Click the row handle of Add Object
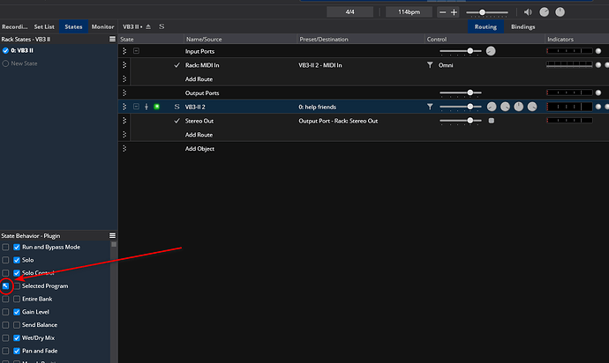This screenshot has height=363, width=609. point(124,149)
